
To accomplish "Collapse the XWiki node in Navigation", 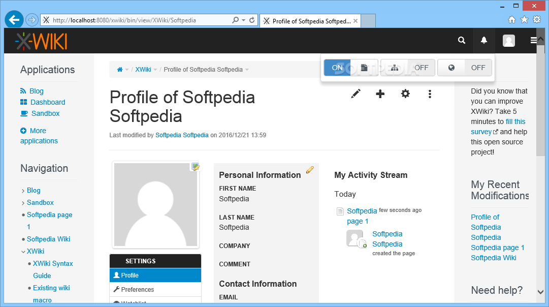I will [x=23, y=251].
